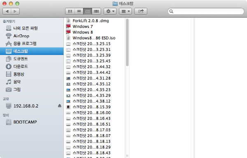Open 그림 folder in sidebar
The width and height of the screenshot is (247, 158).
(x=32, y=89)
